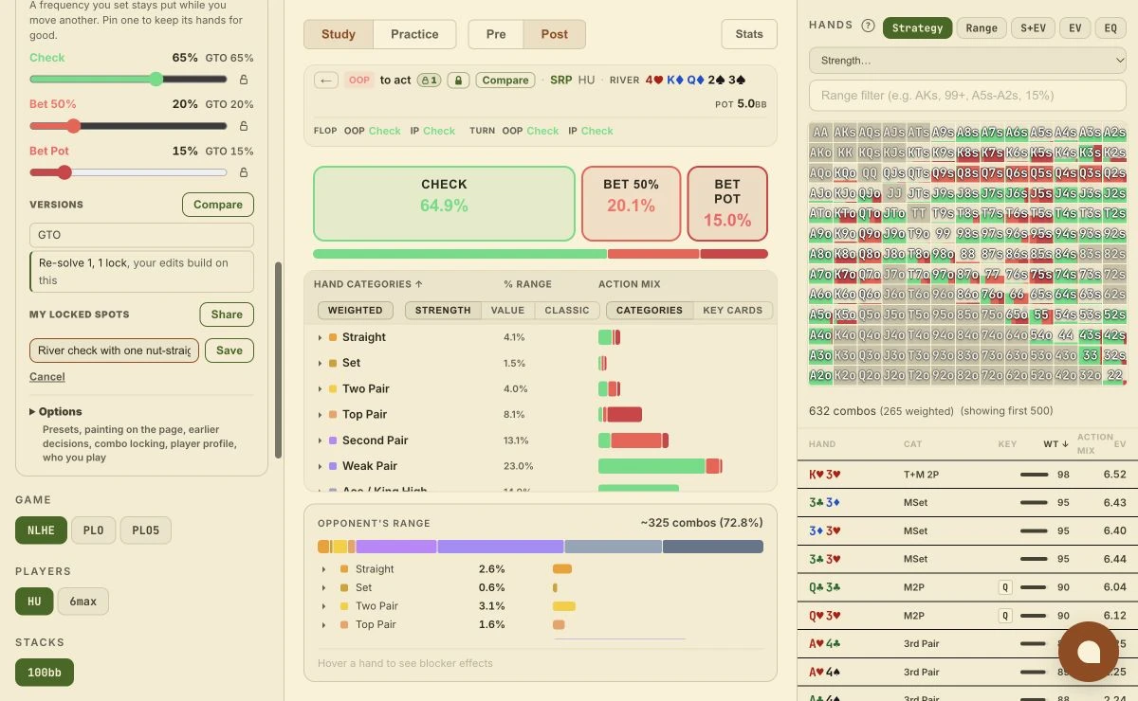The width and height of the screenshot is (1138, 701).
Task: Select the NLHE game option
Action: tap(41, 530)
